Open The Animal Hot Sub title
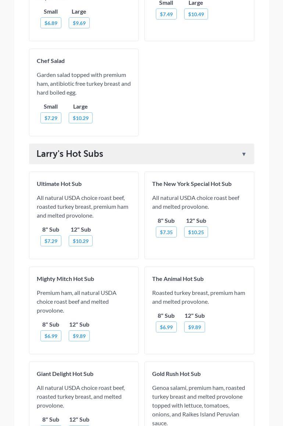The image size is (283, 426). 178,279
